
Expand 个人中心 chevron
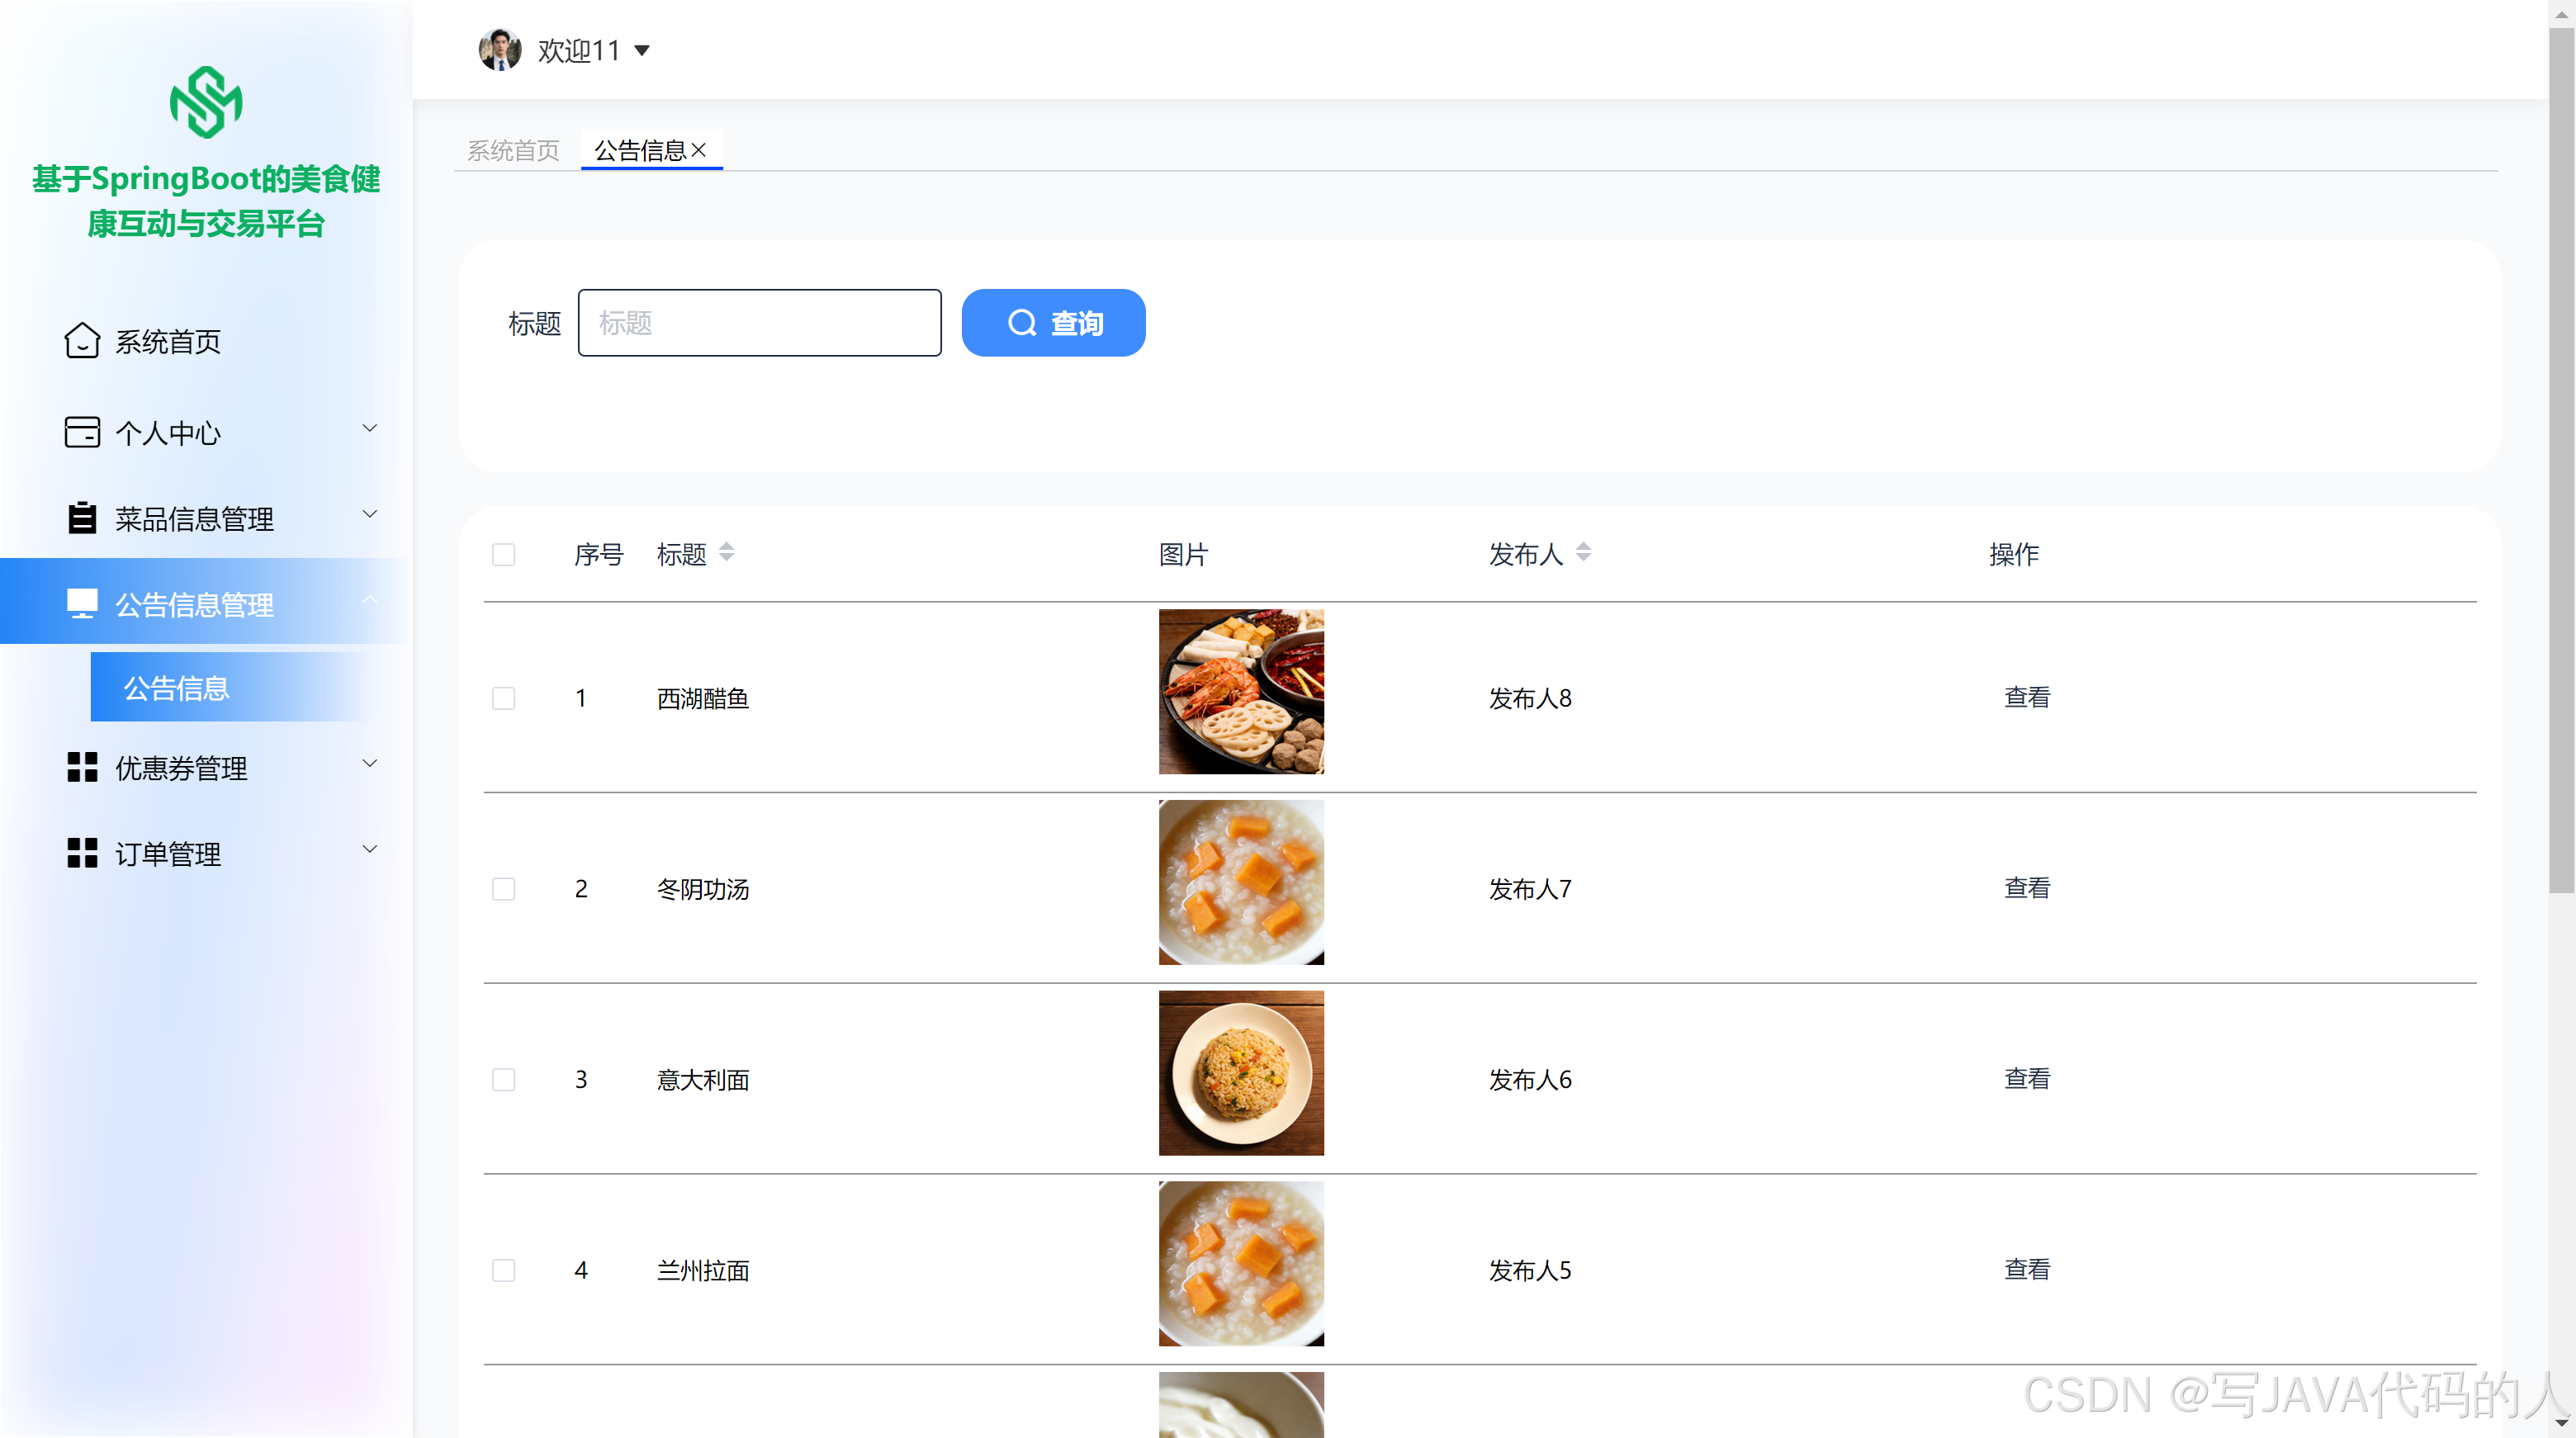tap(370, 428)
